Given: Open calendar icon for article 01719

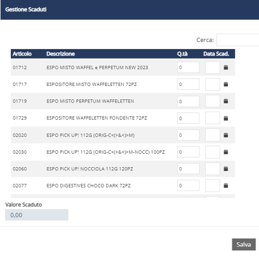Looking at the screenshot, I should pos(226,101).
